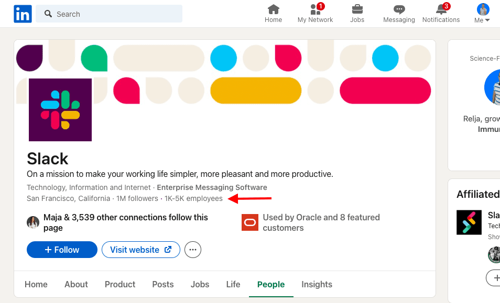The image size is (500, 303).
Task: Visit the Slack website
Action: 141,250
